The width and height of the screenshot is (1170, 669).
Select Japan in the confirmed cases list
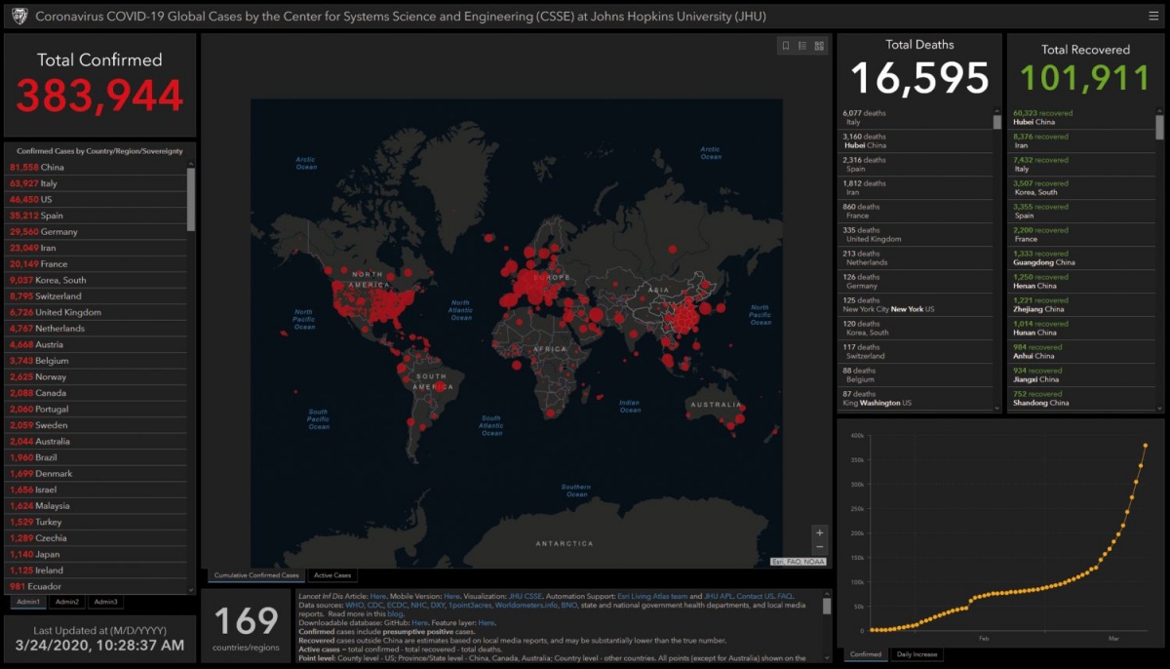click(x=95, y=554)
